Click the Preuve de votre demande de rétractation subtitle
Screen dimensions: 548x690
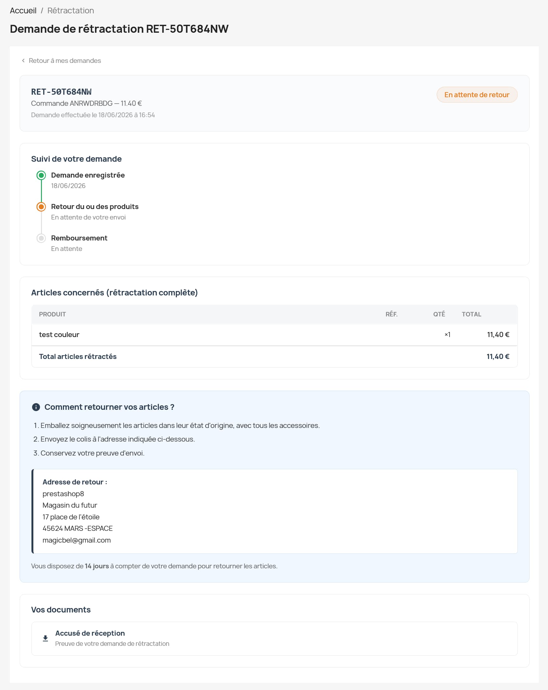112,644
